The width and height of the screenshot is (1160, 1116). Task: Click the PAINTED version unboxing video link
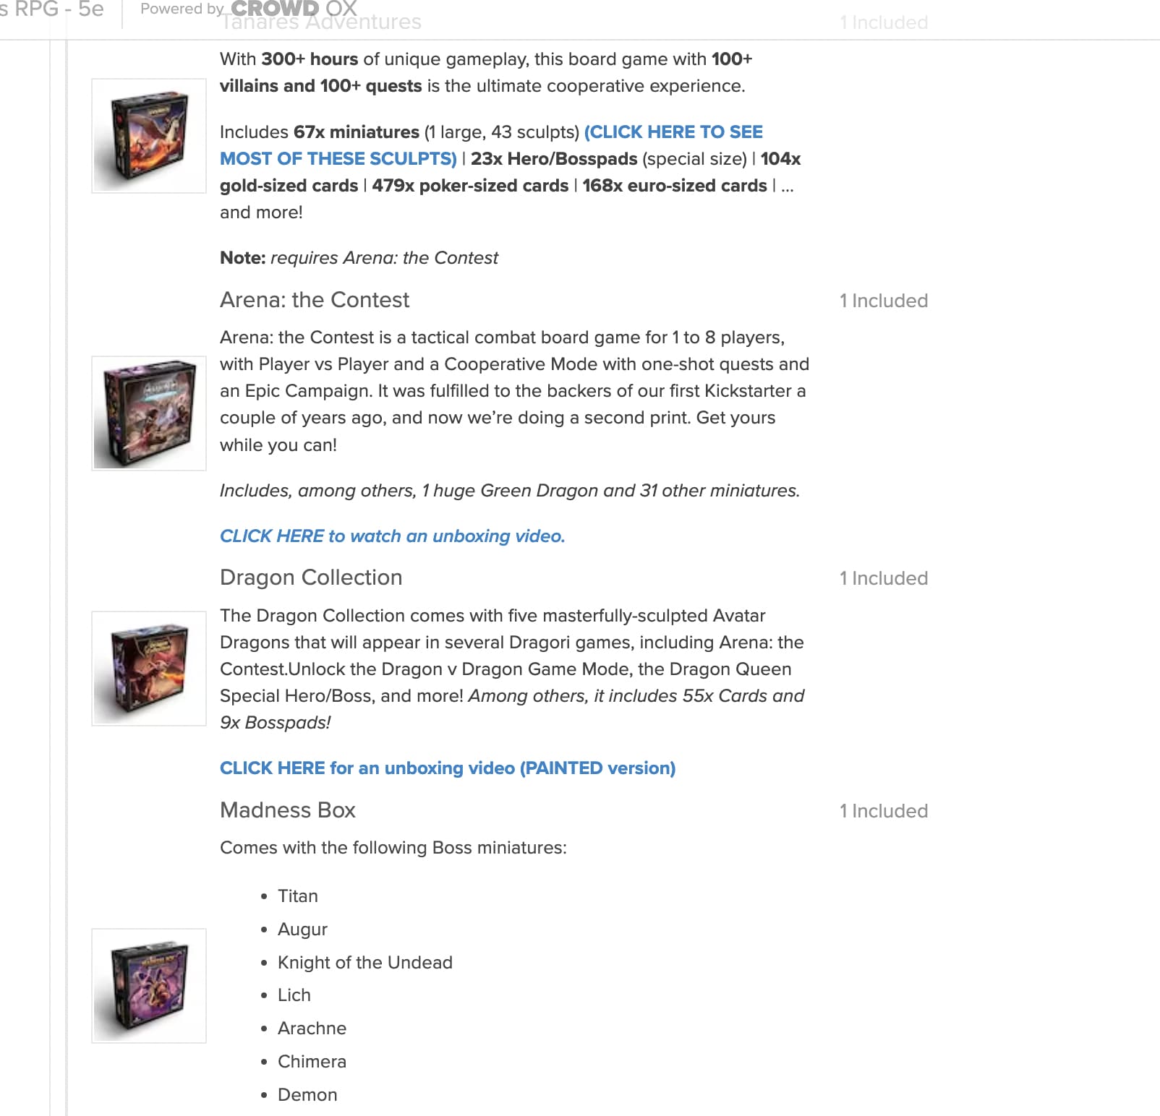tap(448, 768)
